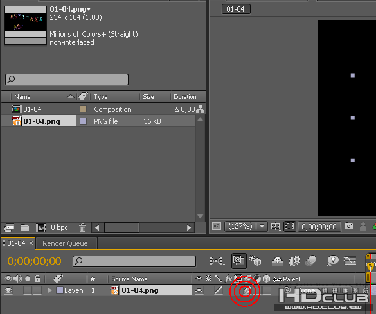Delete selected item with trash icon

click(x=82, y=227)
